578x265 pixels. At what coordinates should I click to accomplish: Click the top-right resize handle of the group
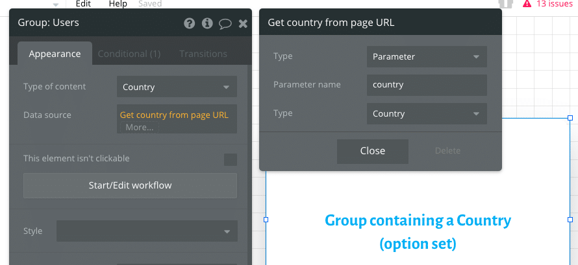(570, 118)
